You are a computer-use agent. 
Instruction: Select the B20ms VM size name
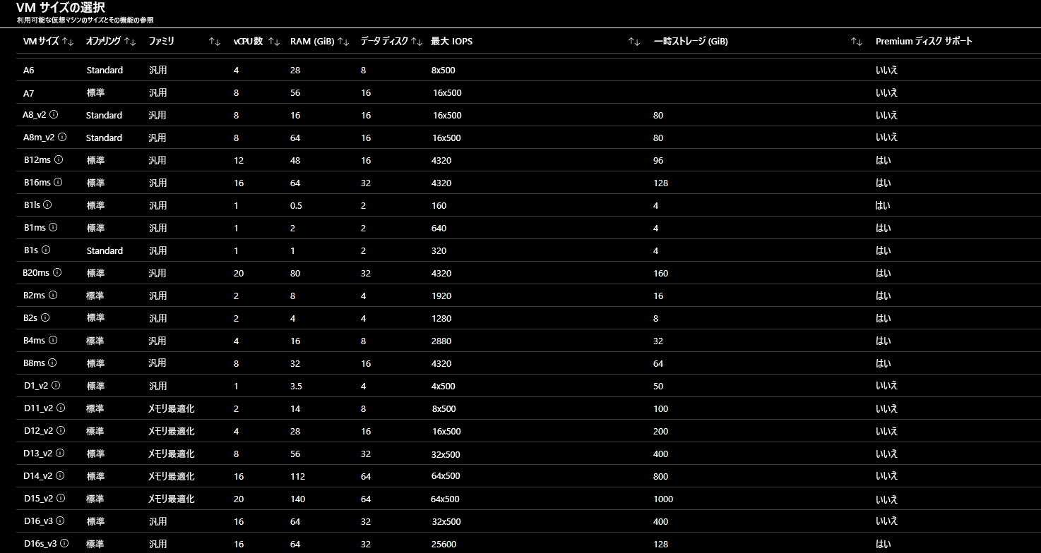click(x=37, y=273)
